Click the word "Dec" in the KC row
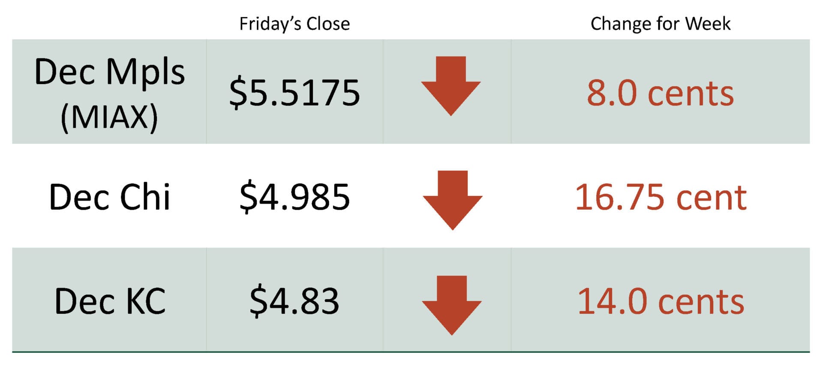 coord(85,301)
